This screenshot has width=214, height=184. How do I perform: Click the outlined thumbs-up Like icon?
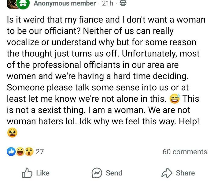click(x=27, y=173)
